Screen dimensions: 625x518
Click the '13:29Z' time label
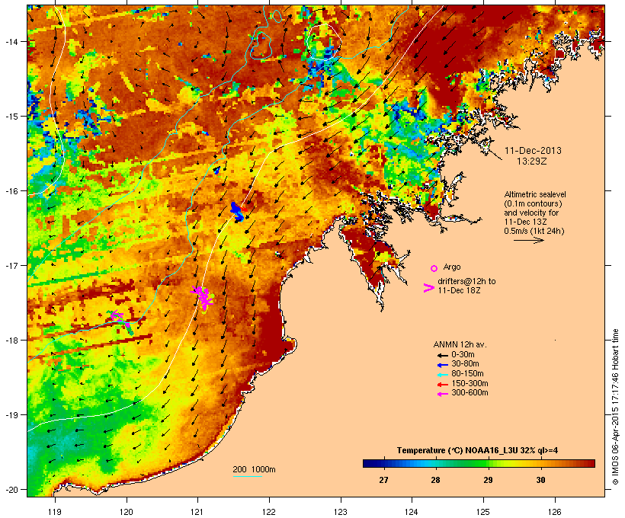532,161
